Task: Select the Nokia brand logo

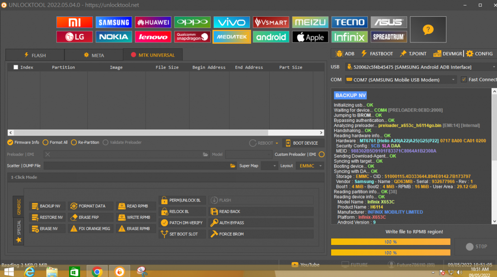Action: tap(114, 37)
